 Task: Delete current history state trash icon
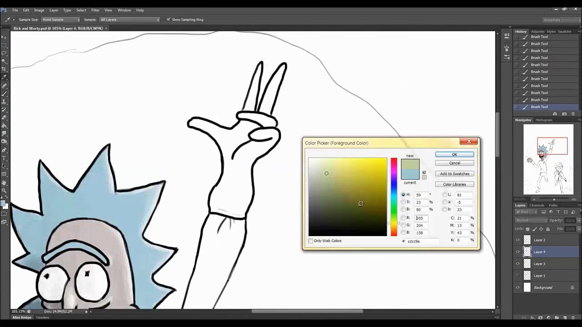point(573,114)
